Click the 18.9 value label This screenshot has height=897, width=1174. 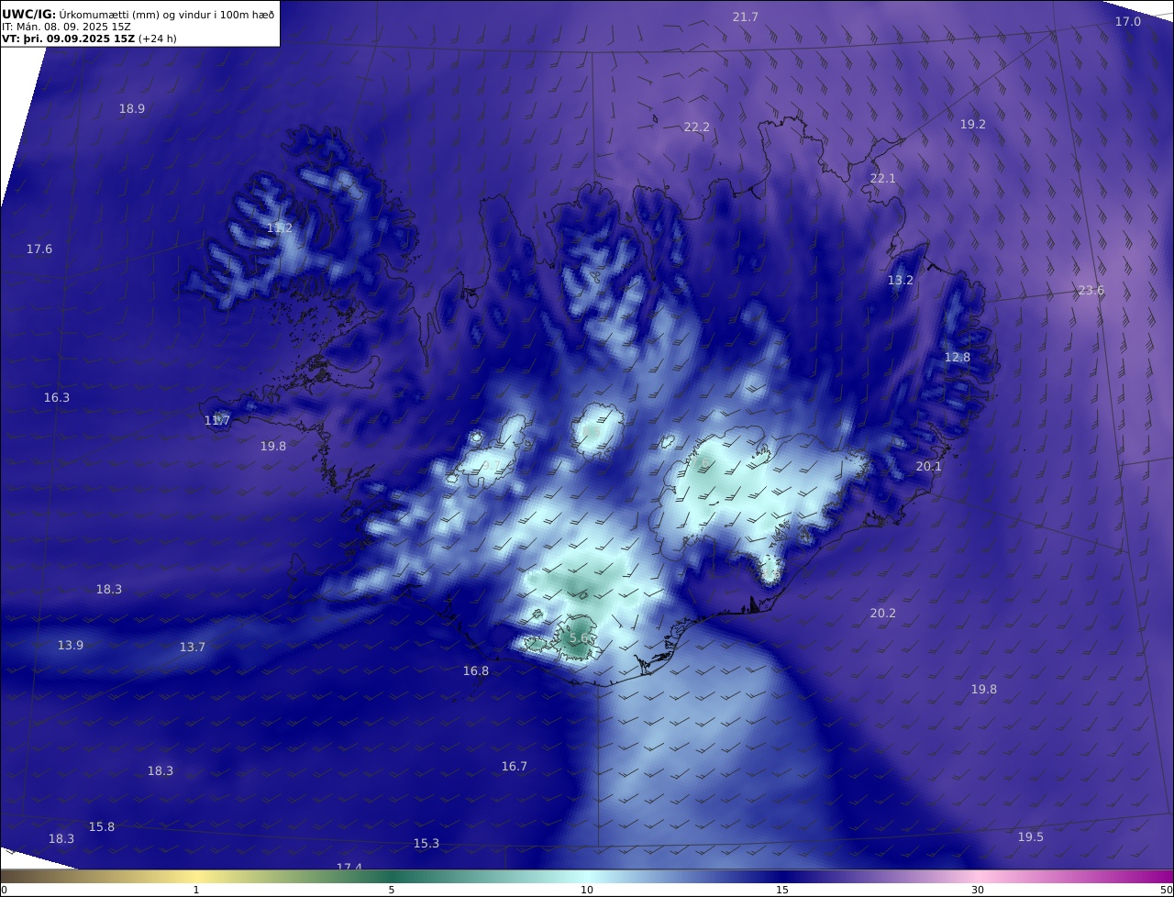tap(132, 108)
